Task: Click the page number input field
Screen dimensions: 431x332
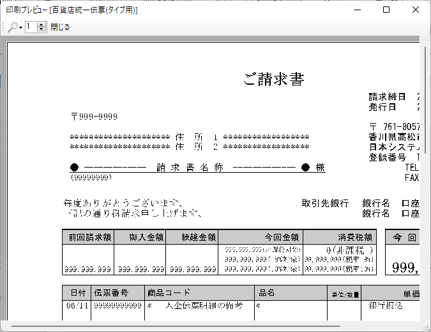Action: click(31, 27)
